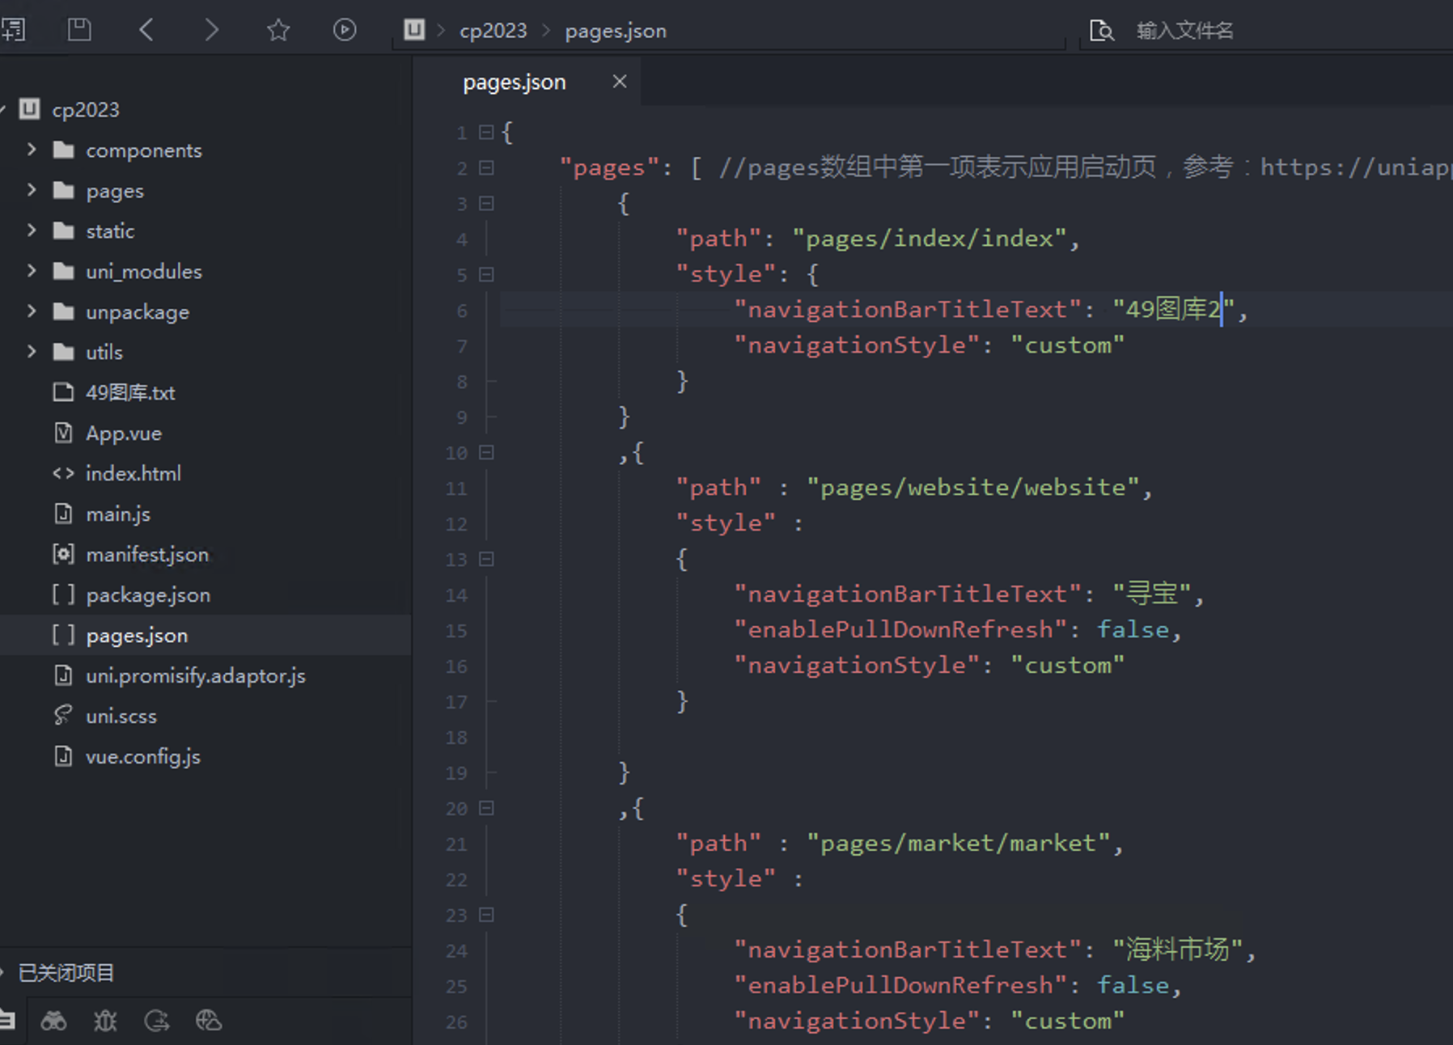Viewport: 1453px width, 1045px height.
Task: Collapse code fold at line 2
Action: (x=486, y=167)
